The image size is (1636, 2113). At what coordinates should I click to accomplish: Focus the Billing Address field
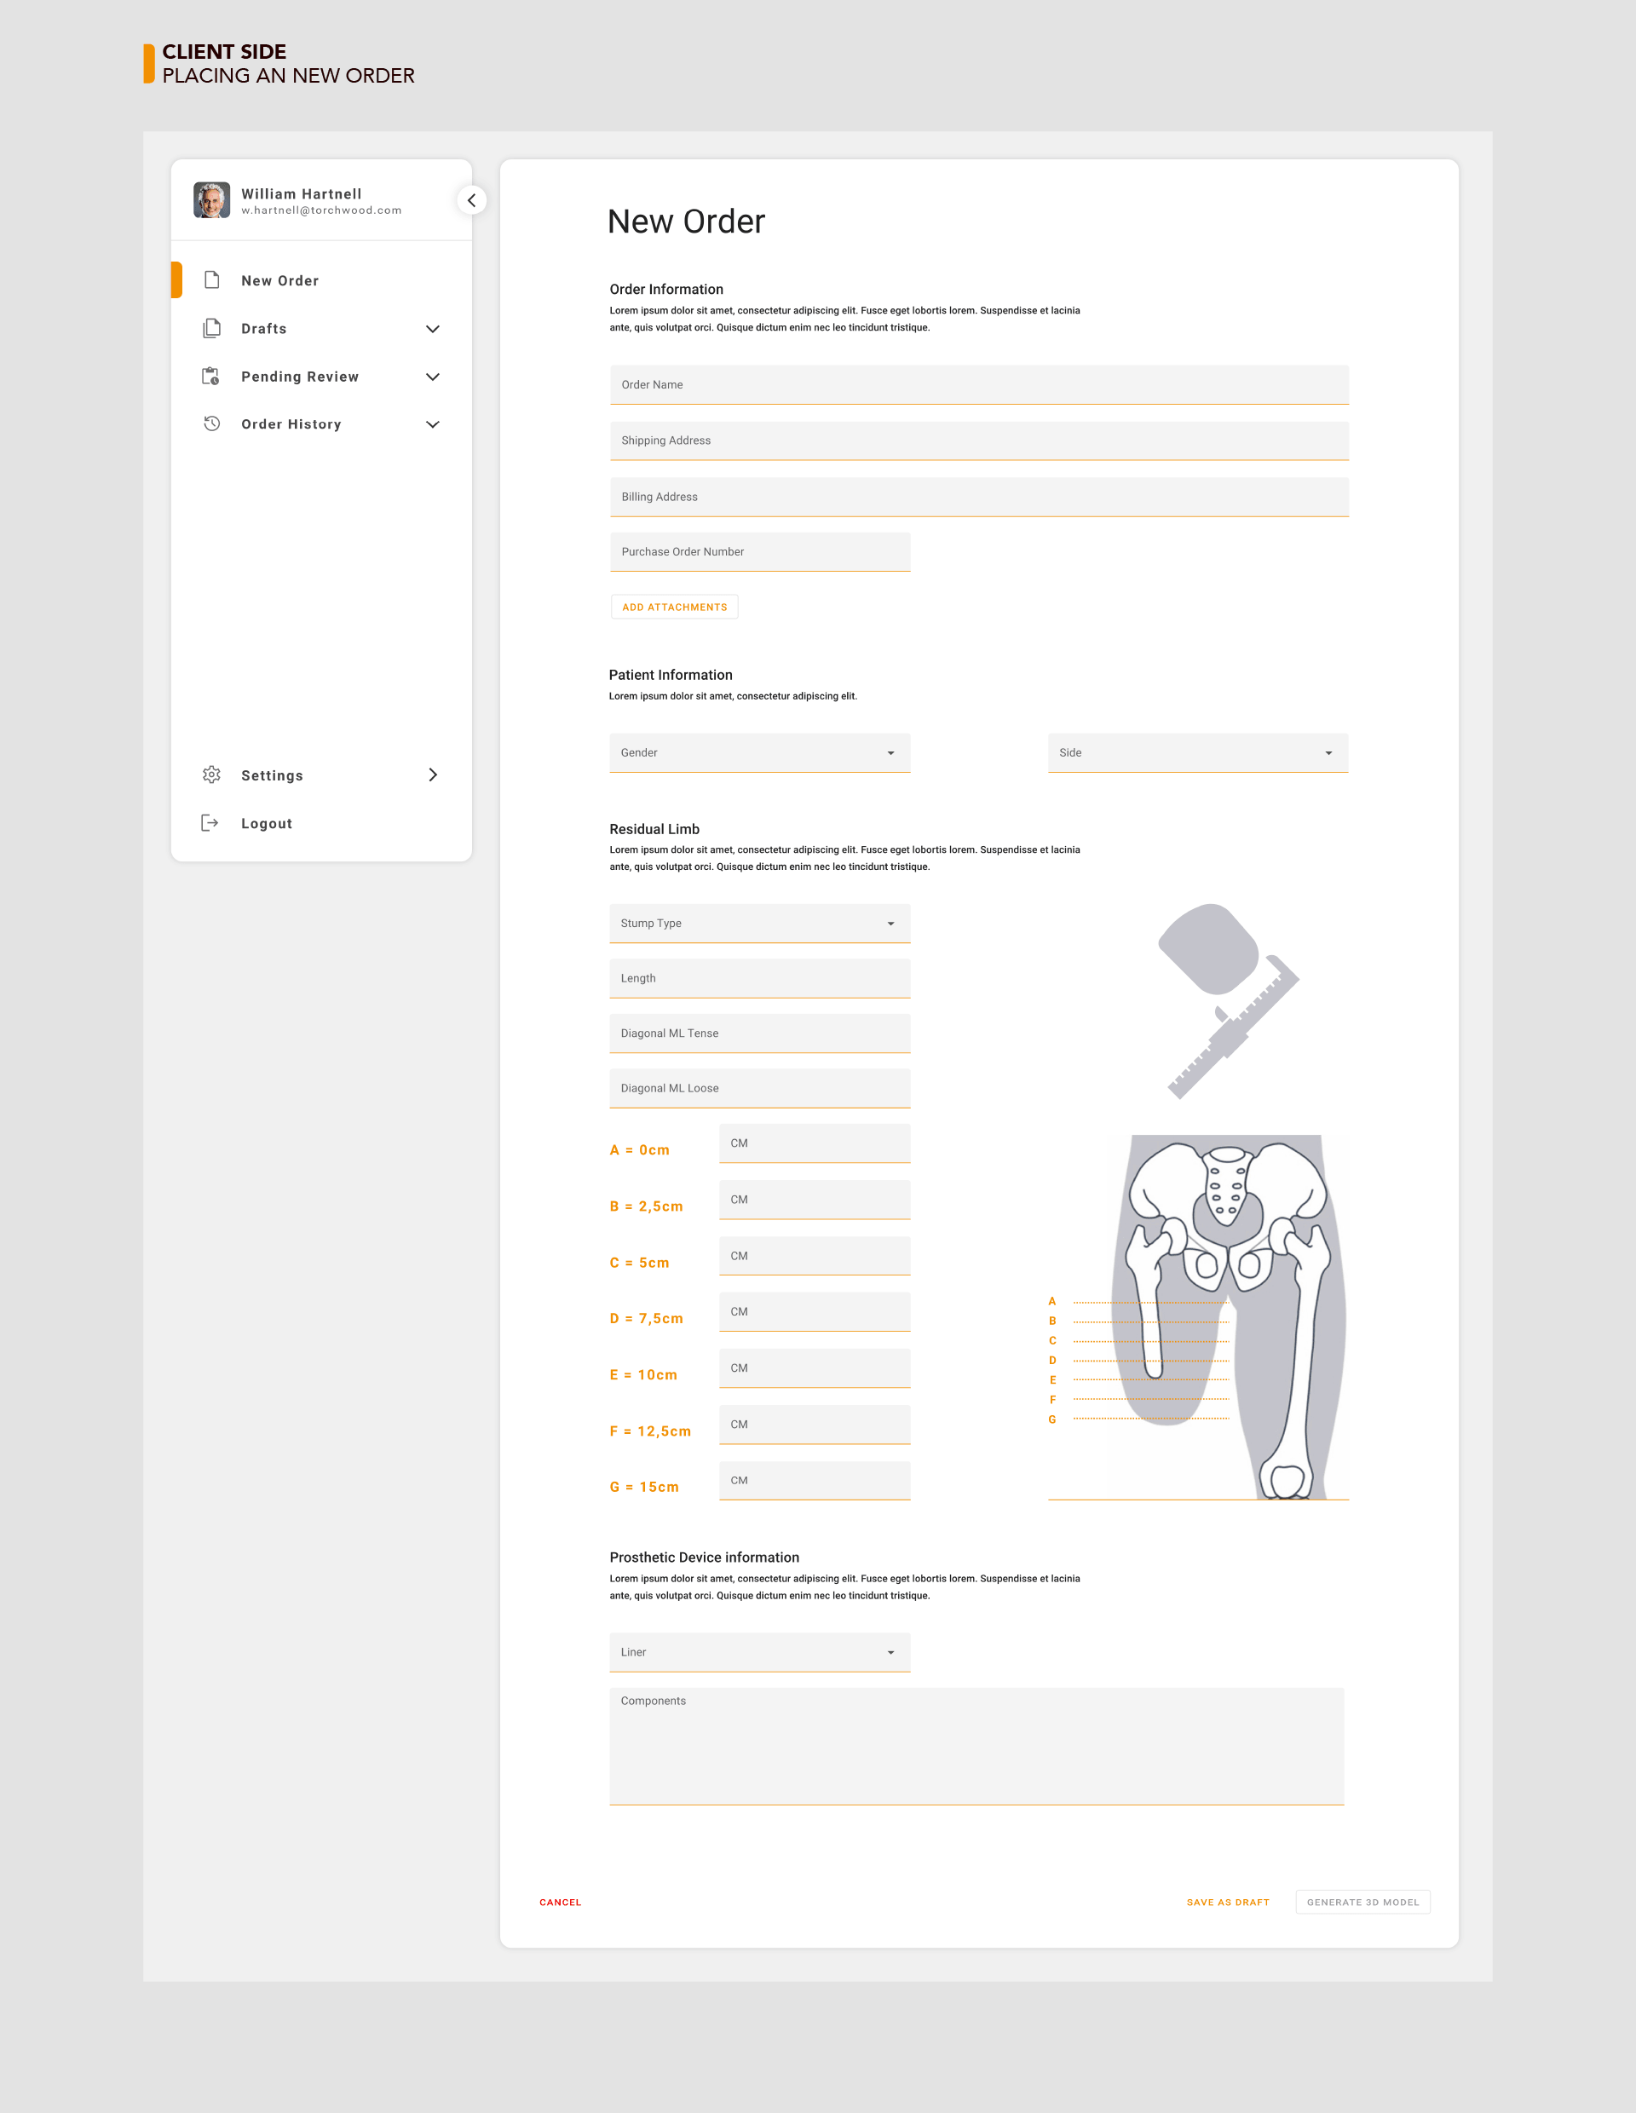coord(979,497)
